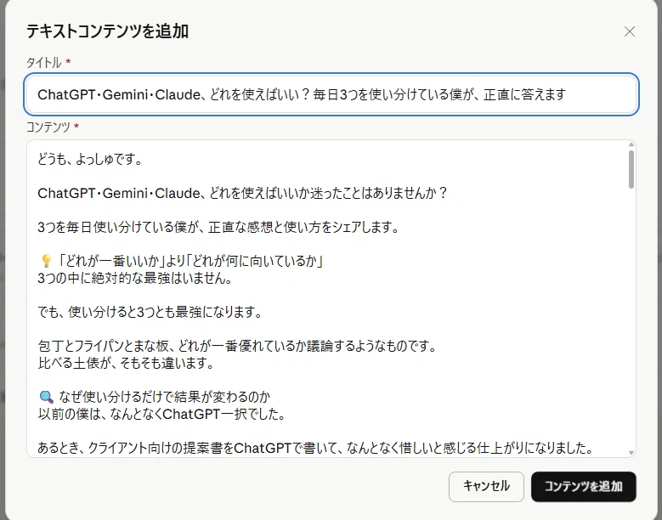Click the line ending 迷ったことはありませんか？

242,193
